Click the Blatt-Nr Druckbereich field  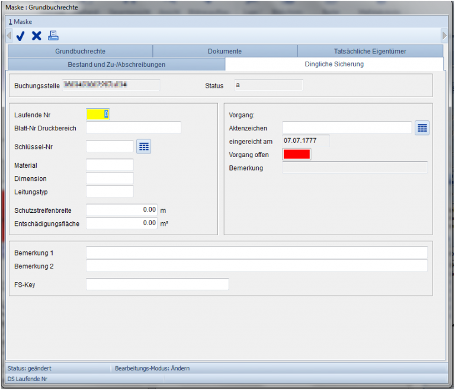point(133,128)
